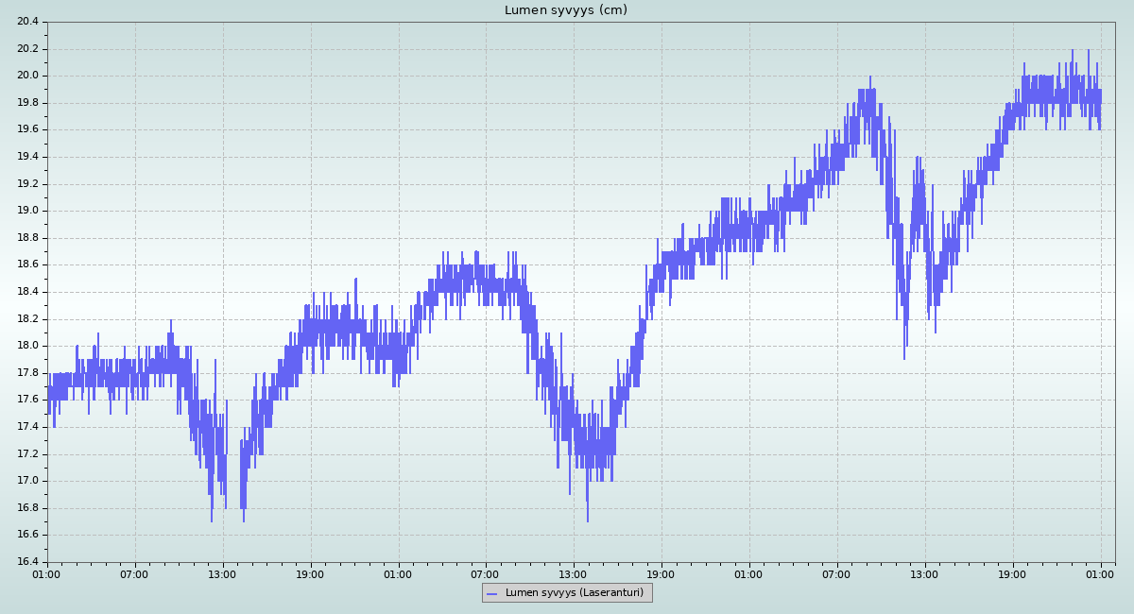The height and width of the screenshot is (614, 1134).
Task: Click the second 01:00 x-axis label
Action: point(398,573)
